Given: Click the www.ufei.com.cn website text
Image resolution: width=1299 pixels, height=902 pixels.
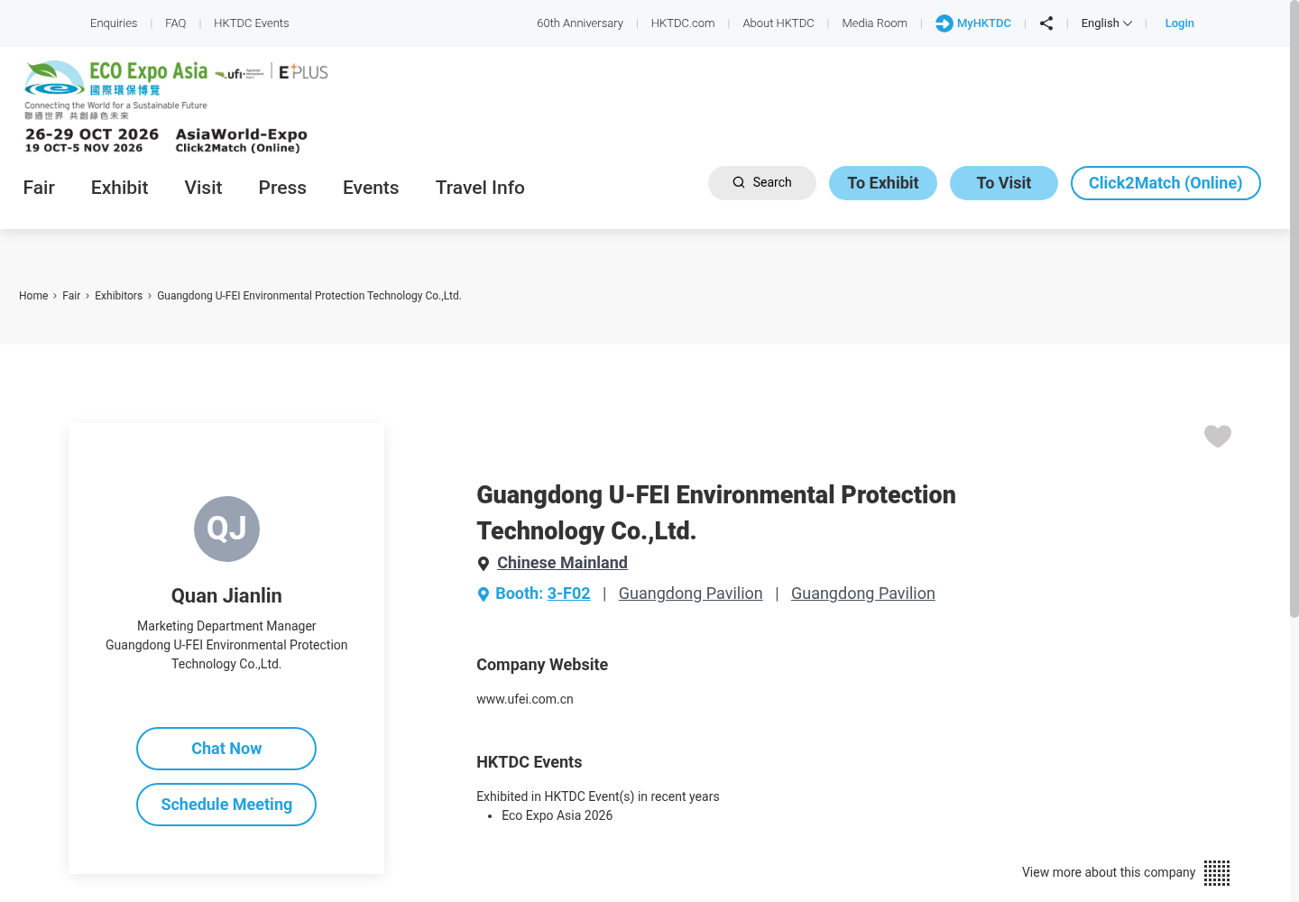Looking at the screenshot, I should [525, 699].
